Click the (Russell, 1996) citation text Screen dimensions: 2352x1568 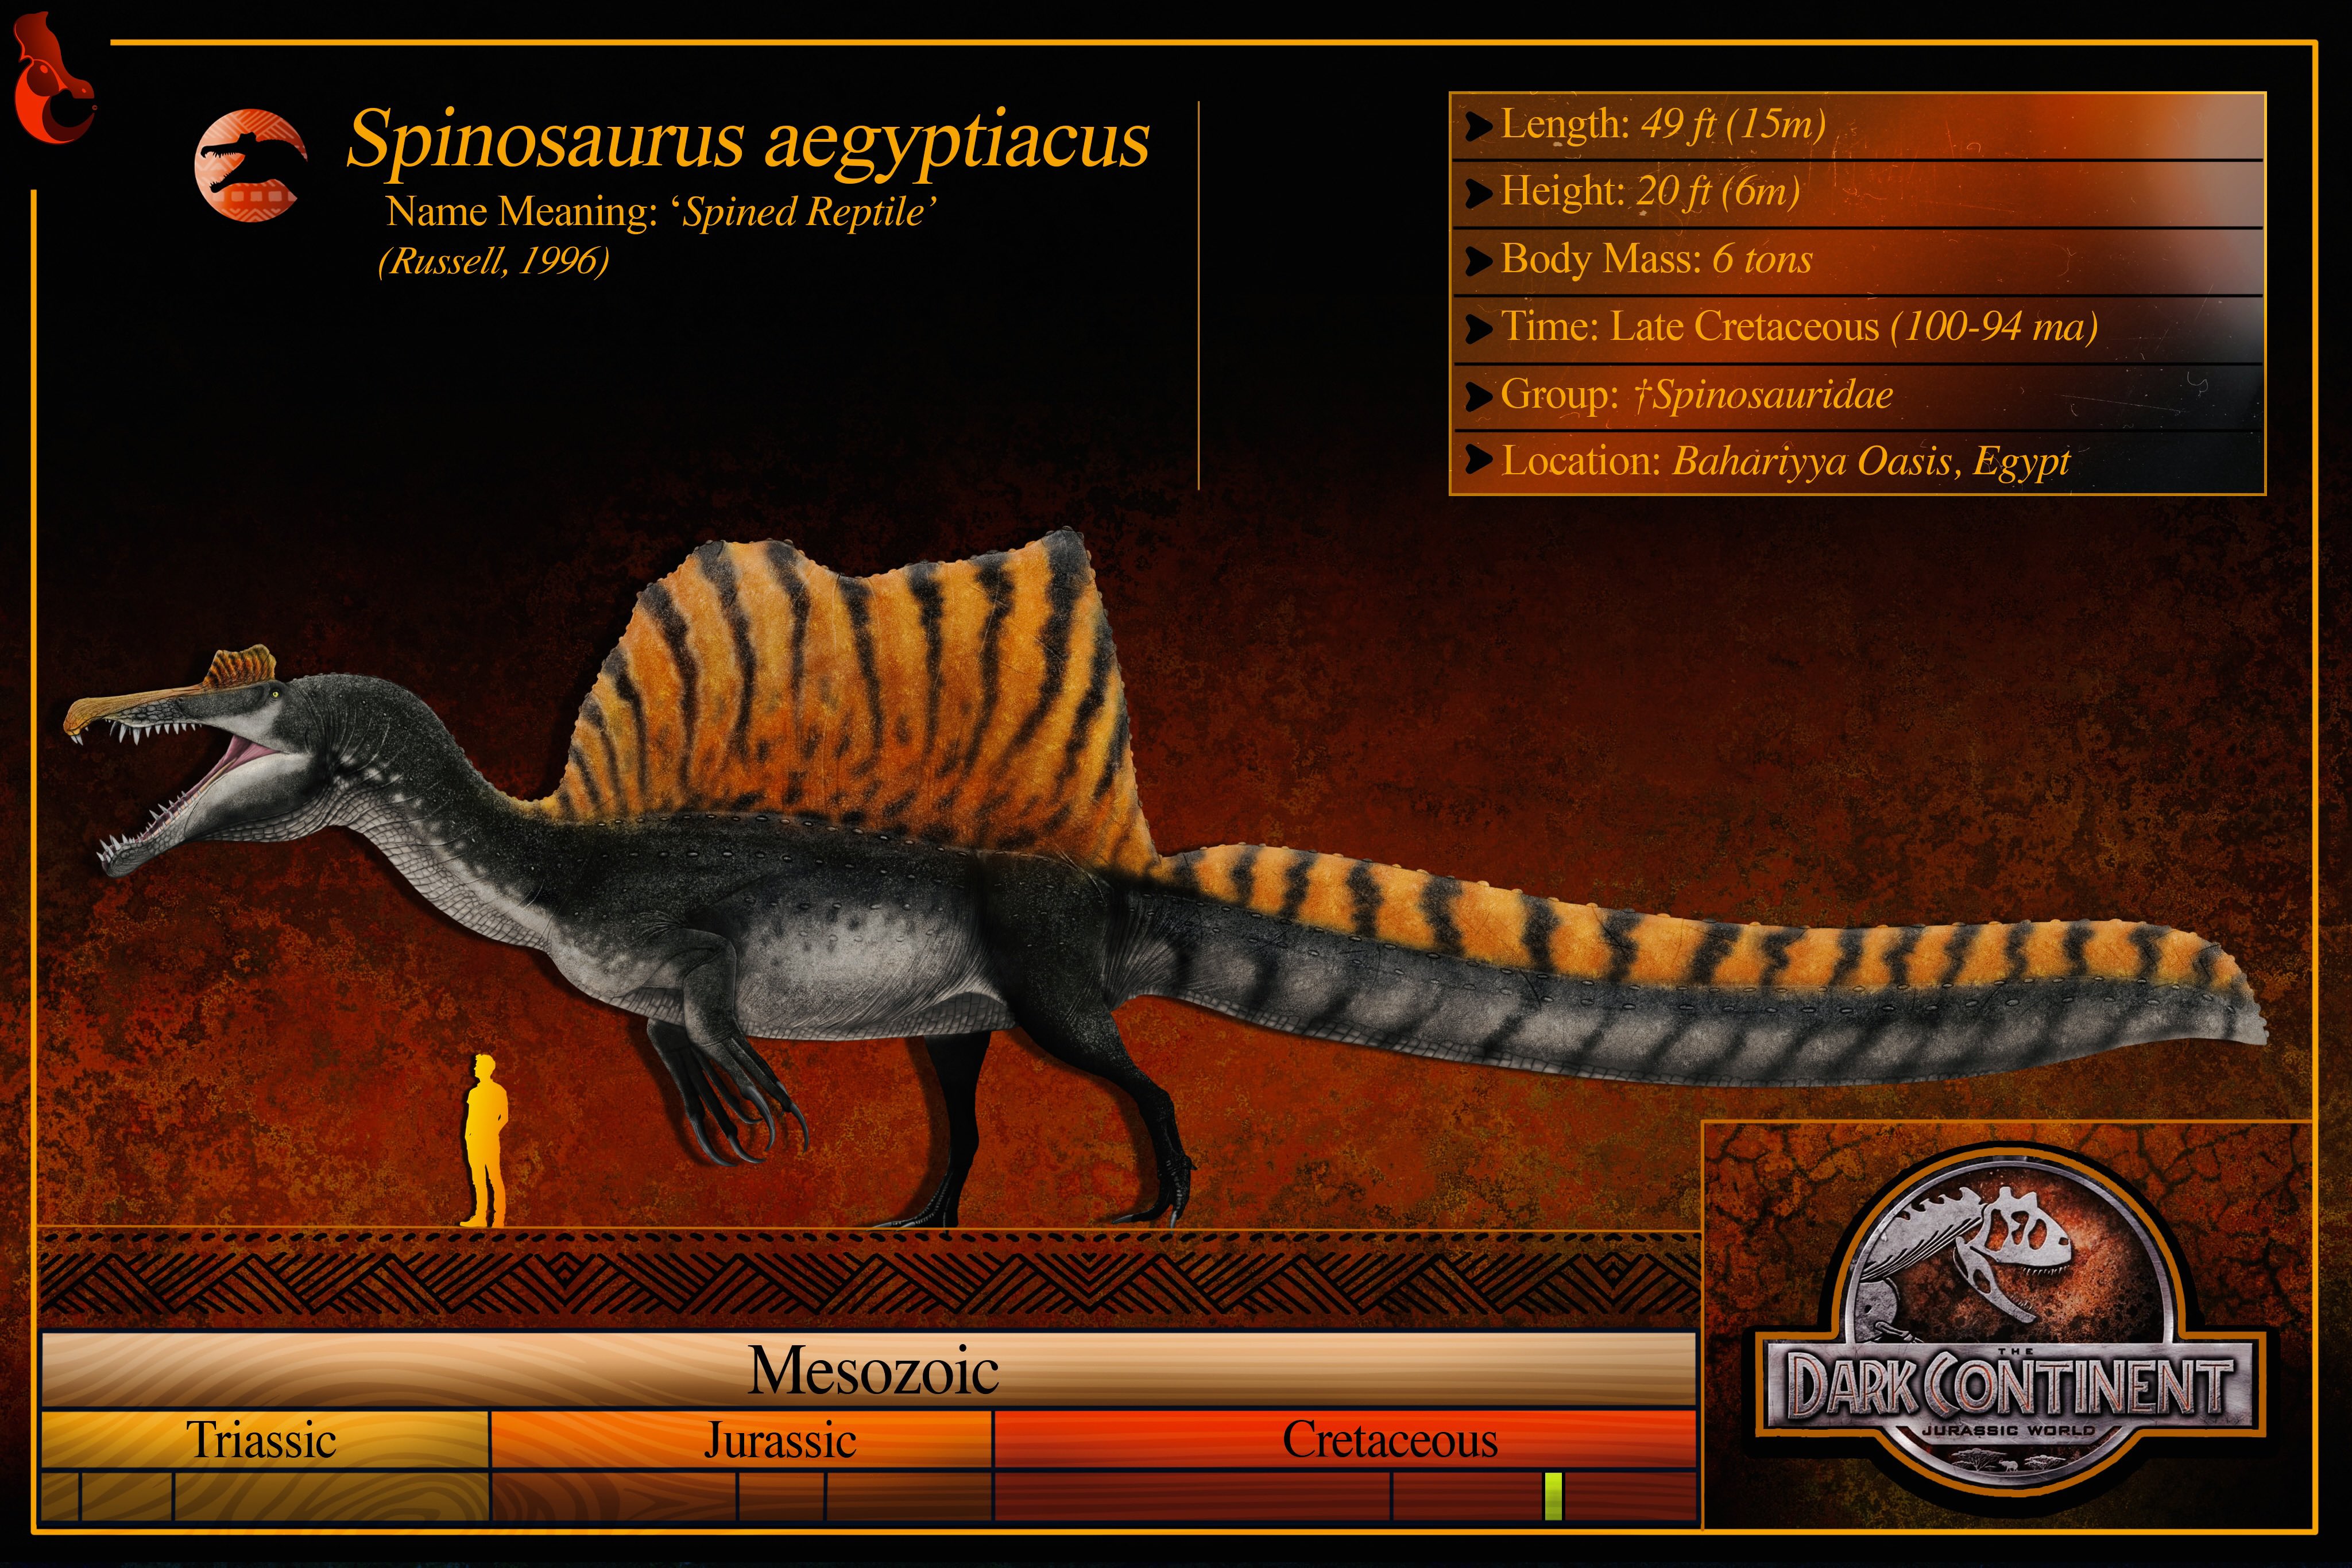[493, 261]
